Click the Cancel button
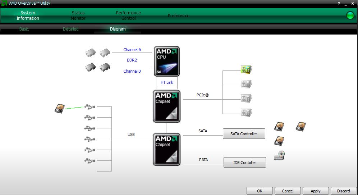 [x=288, y=191]
